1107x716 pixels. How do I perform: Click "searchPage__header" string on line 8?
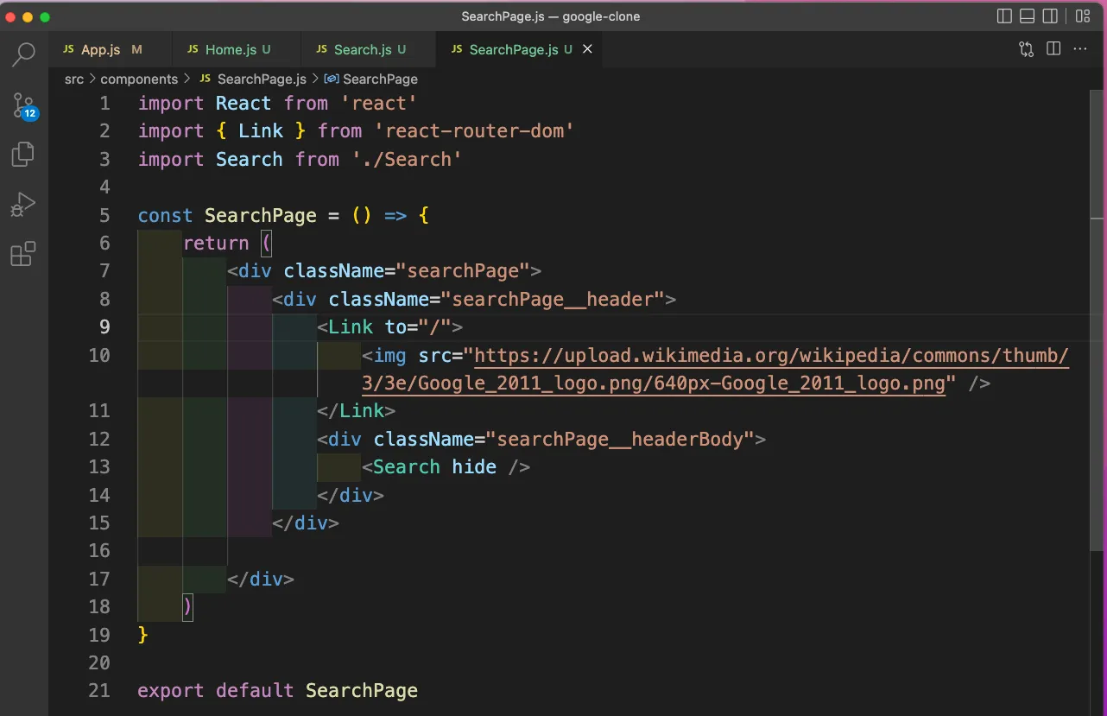[x=553, y=300]
